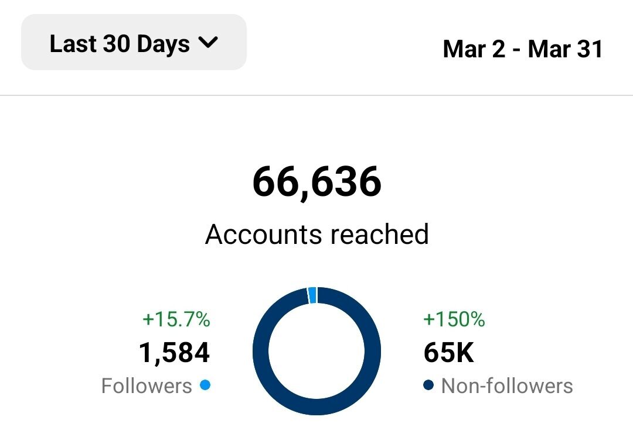Click the Accounts reached label
This screenshot has height=434, width=633.
click(317, 234)
